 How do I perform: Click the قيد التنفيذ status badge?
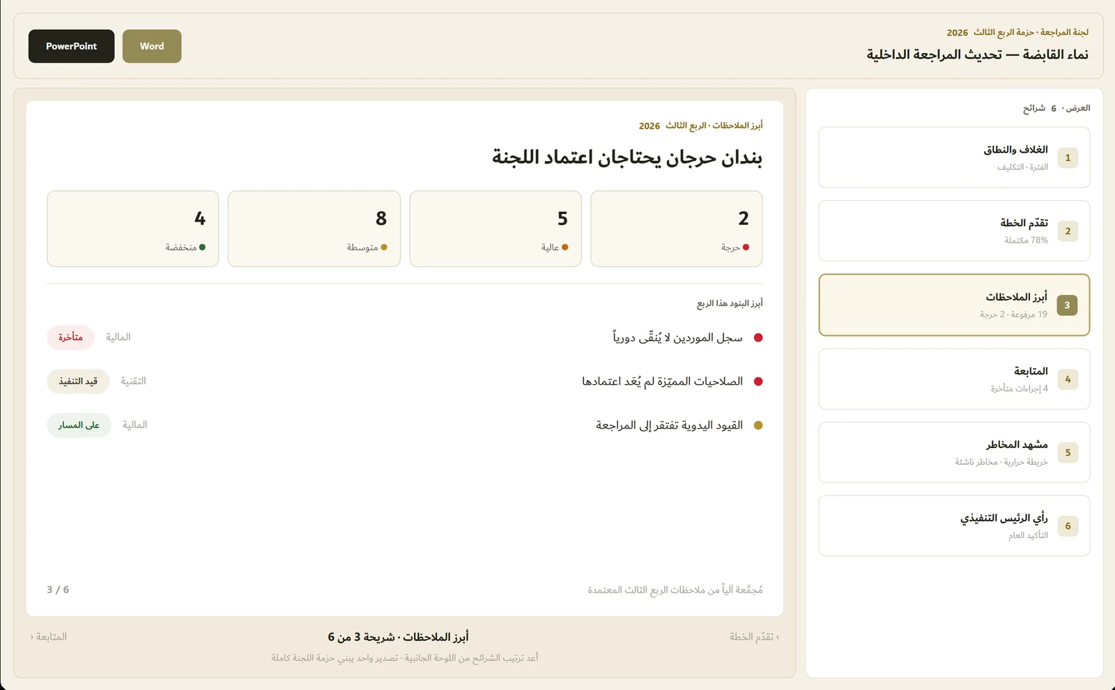[x=78, y=381]
